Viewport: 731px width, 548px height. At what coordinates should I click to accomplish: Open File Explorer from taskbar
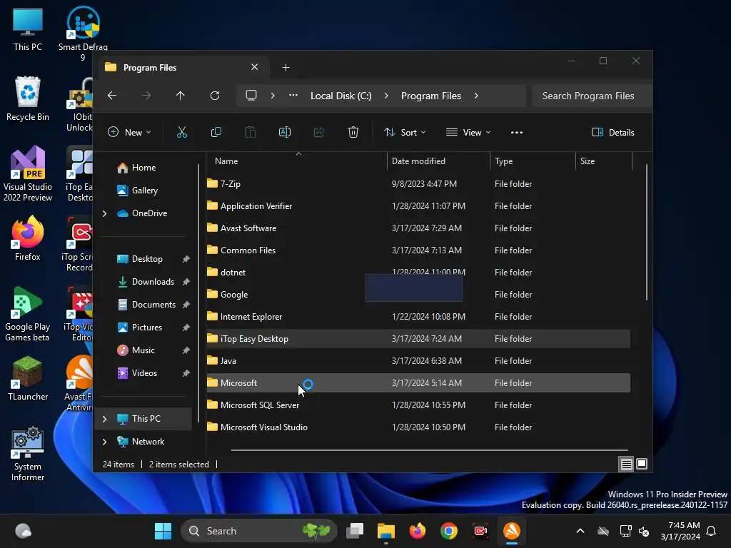tap(386, 531)
